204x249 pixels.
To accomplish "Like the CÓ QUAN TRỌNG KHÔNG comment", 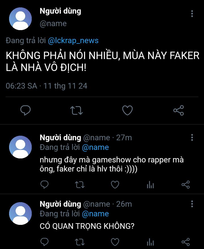I will tap(115, 242).
